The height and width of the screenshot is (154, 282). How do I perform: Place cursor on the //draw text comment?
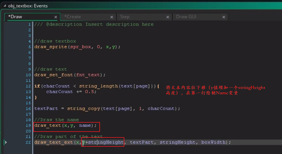click(50, 69)
